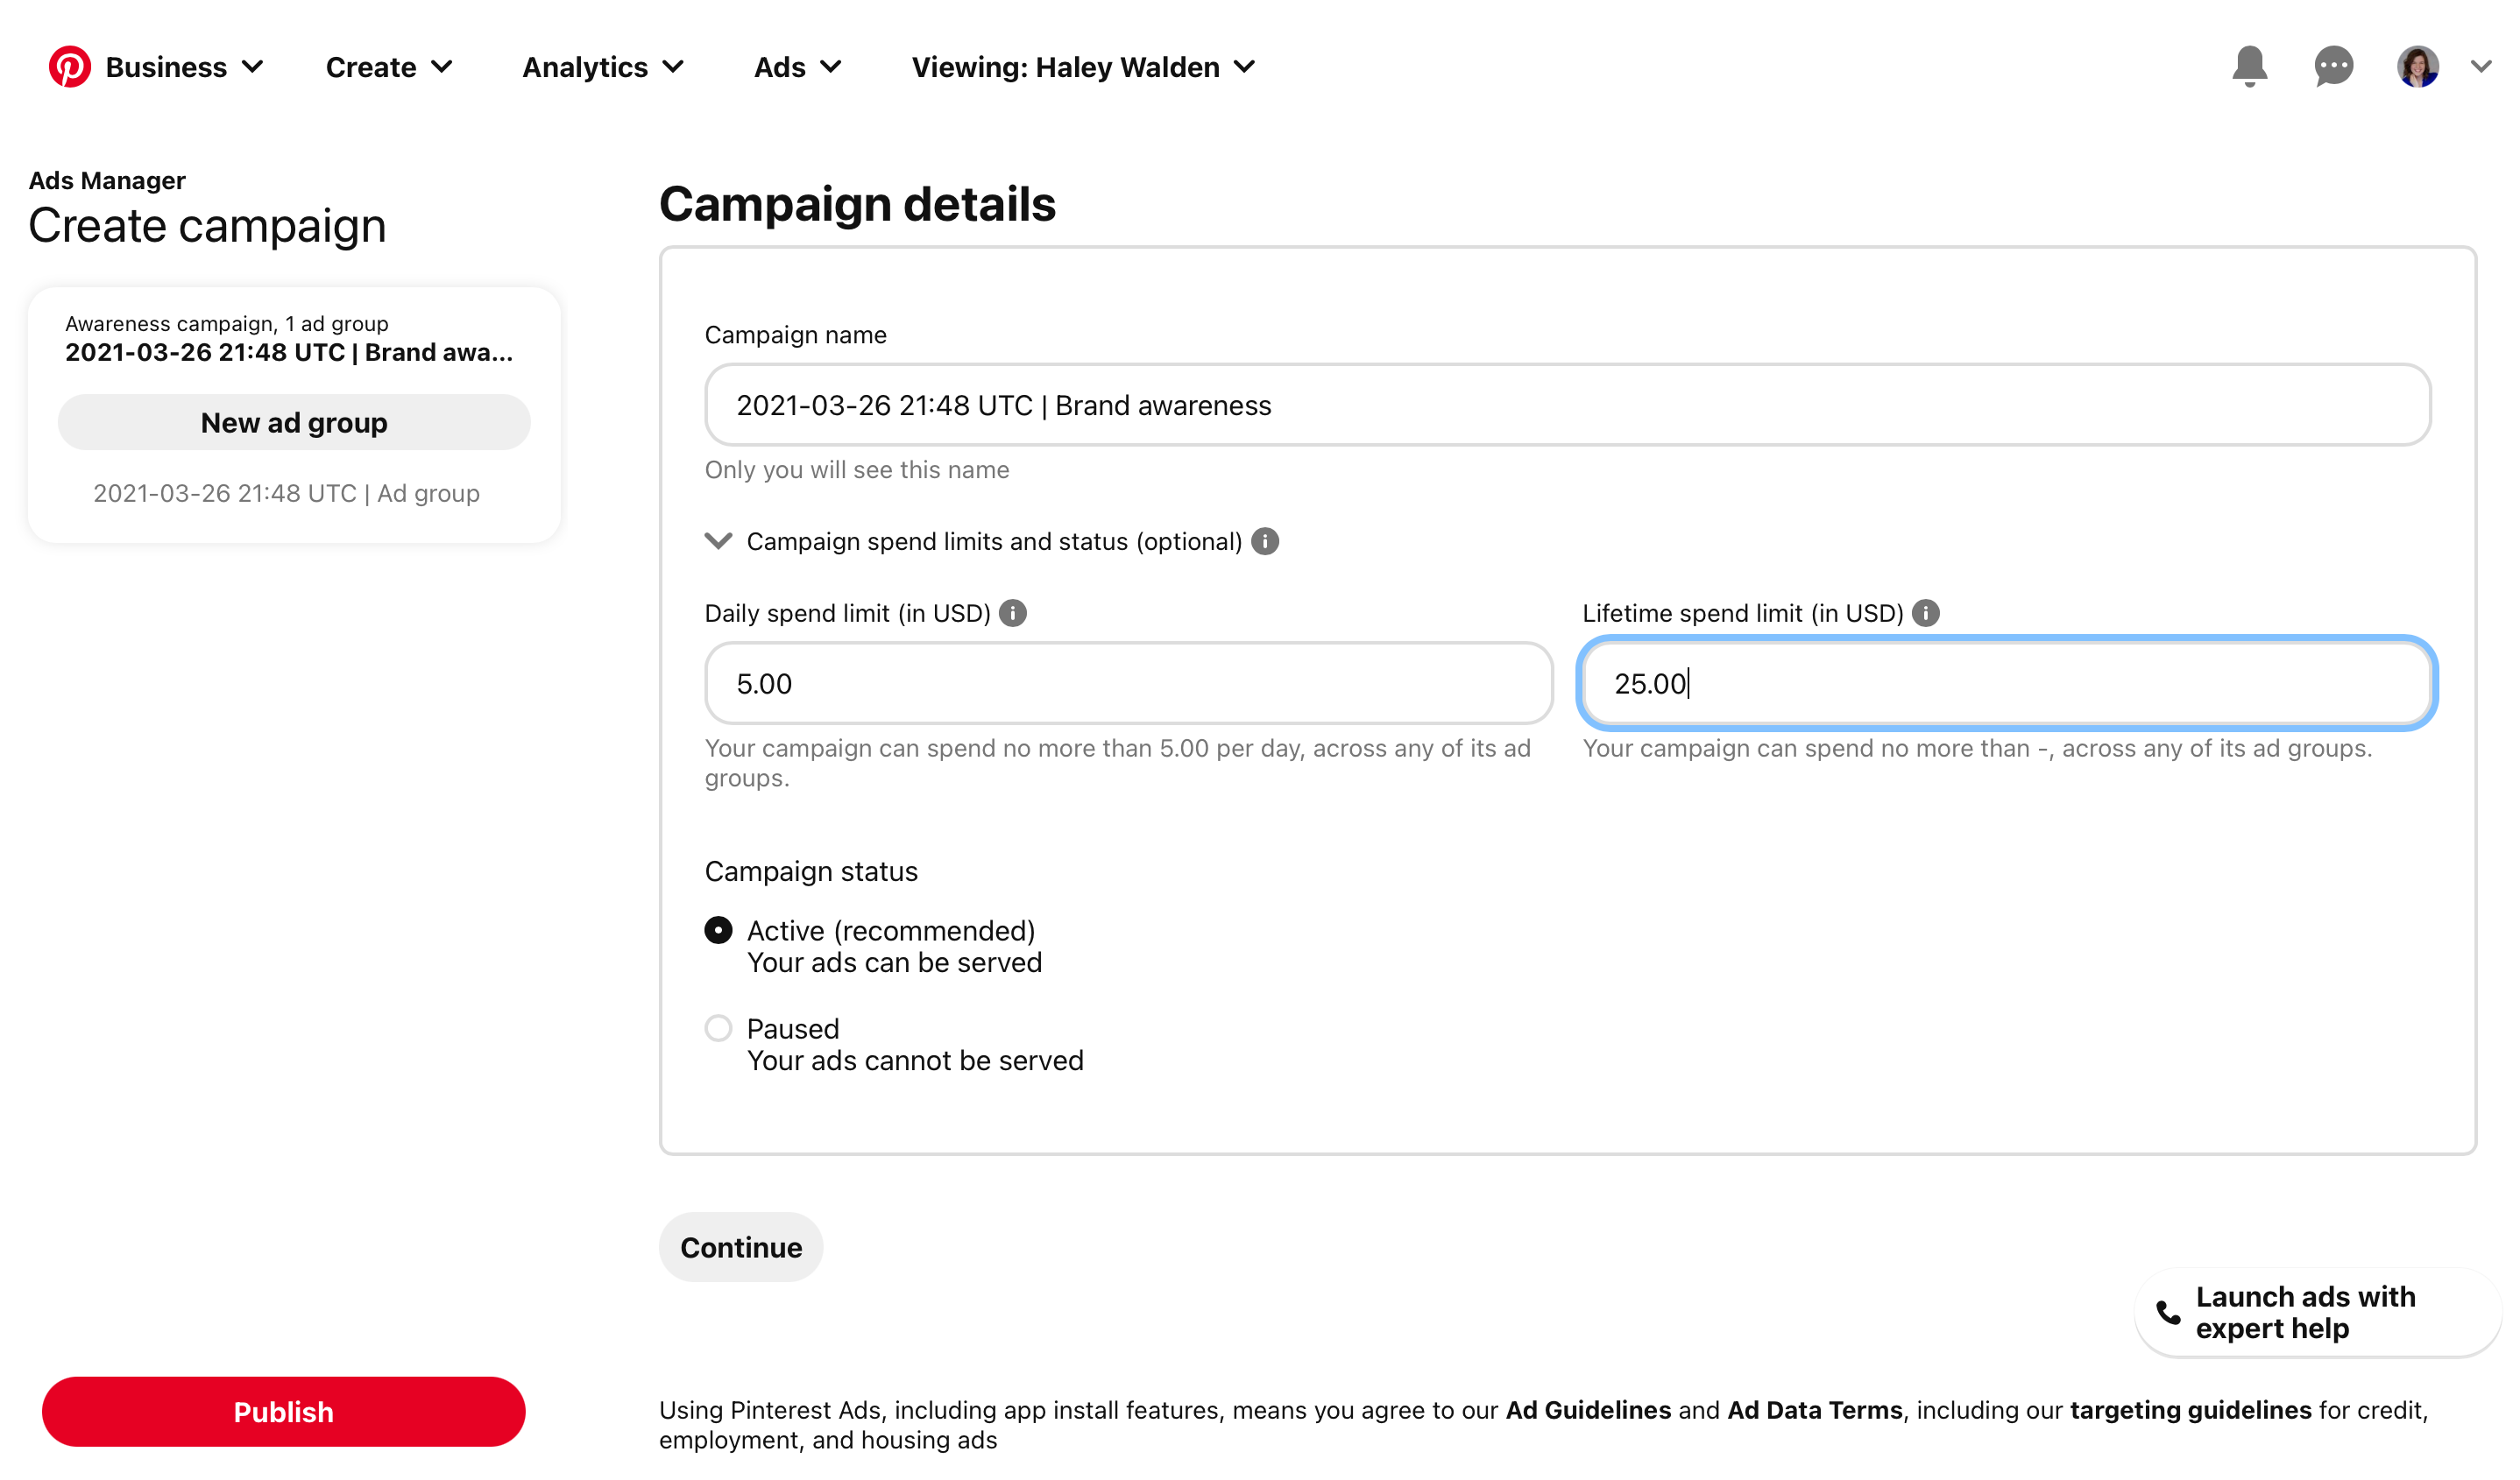Open the messages chat bubble

coord(2333,67)
